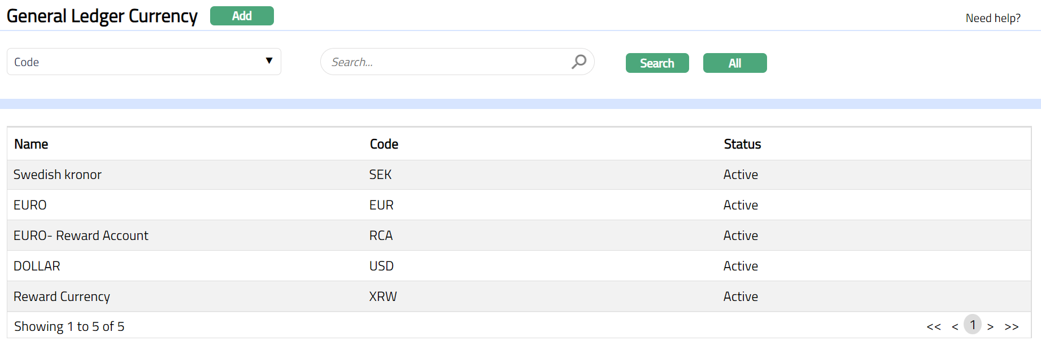1041x345 pixels.
Task: Open the DOLLAR currency row
Action: pos(37,266)
